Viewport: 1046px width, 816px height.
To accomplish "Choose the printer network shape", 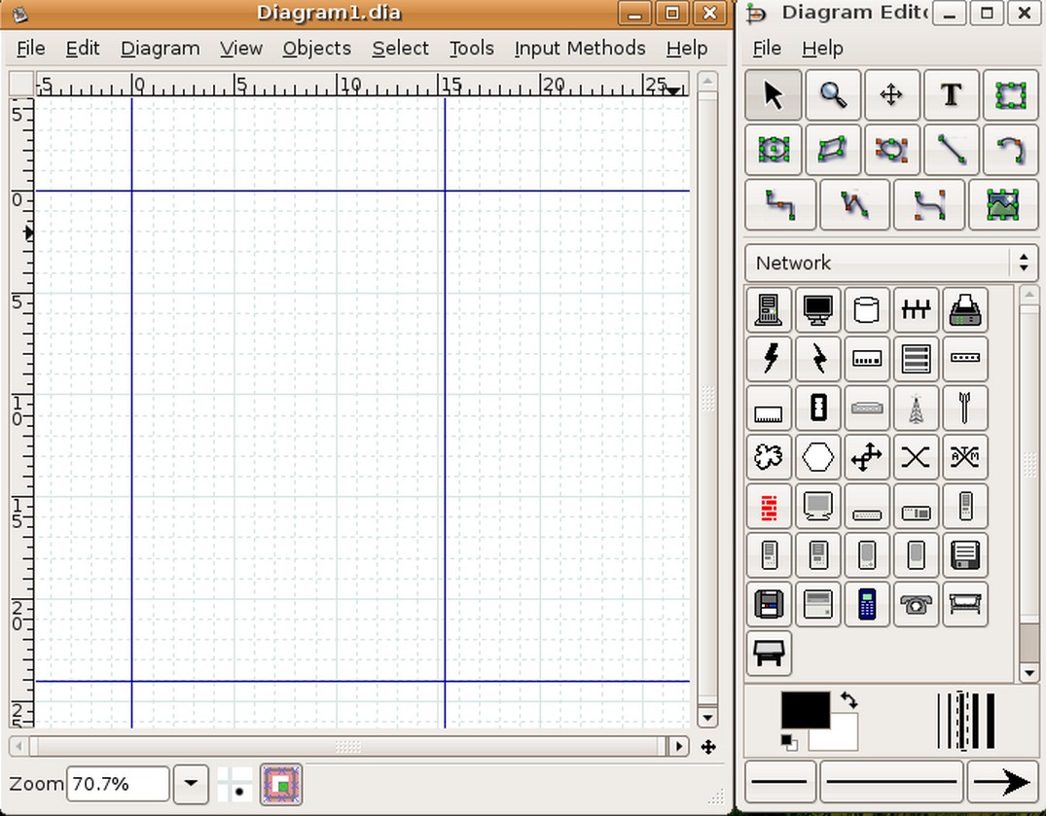I will (x=964, y=310).
